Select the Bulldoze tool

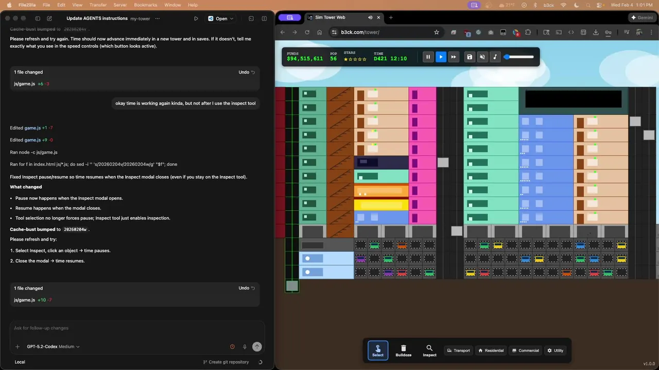pyautogui.click(x=404, y=350)
